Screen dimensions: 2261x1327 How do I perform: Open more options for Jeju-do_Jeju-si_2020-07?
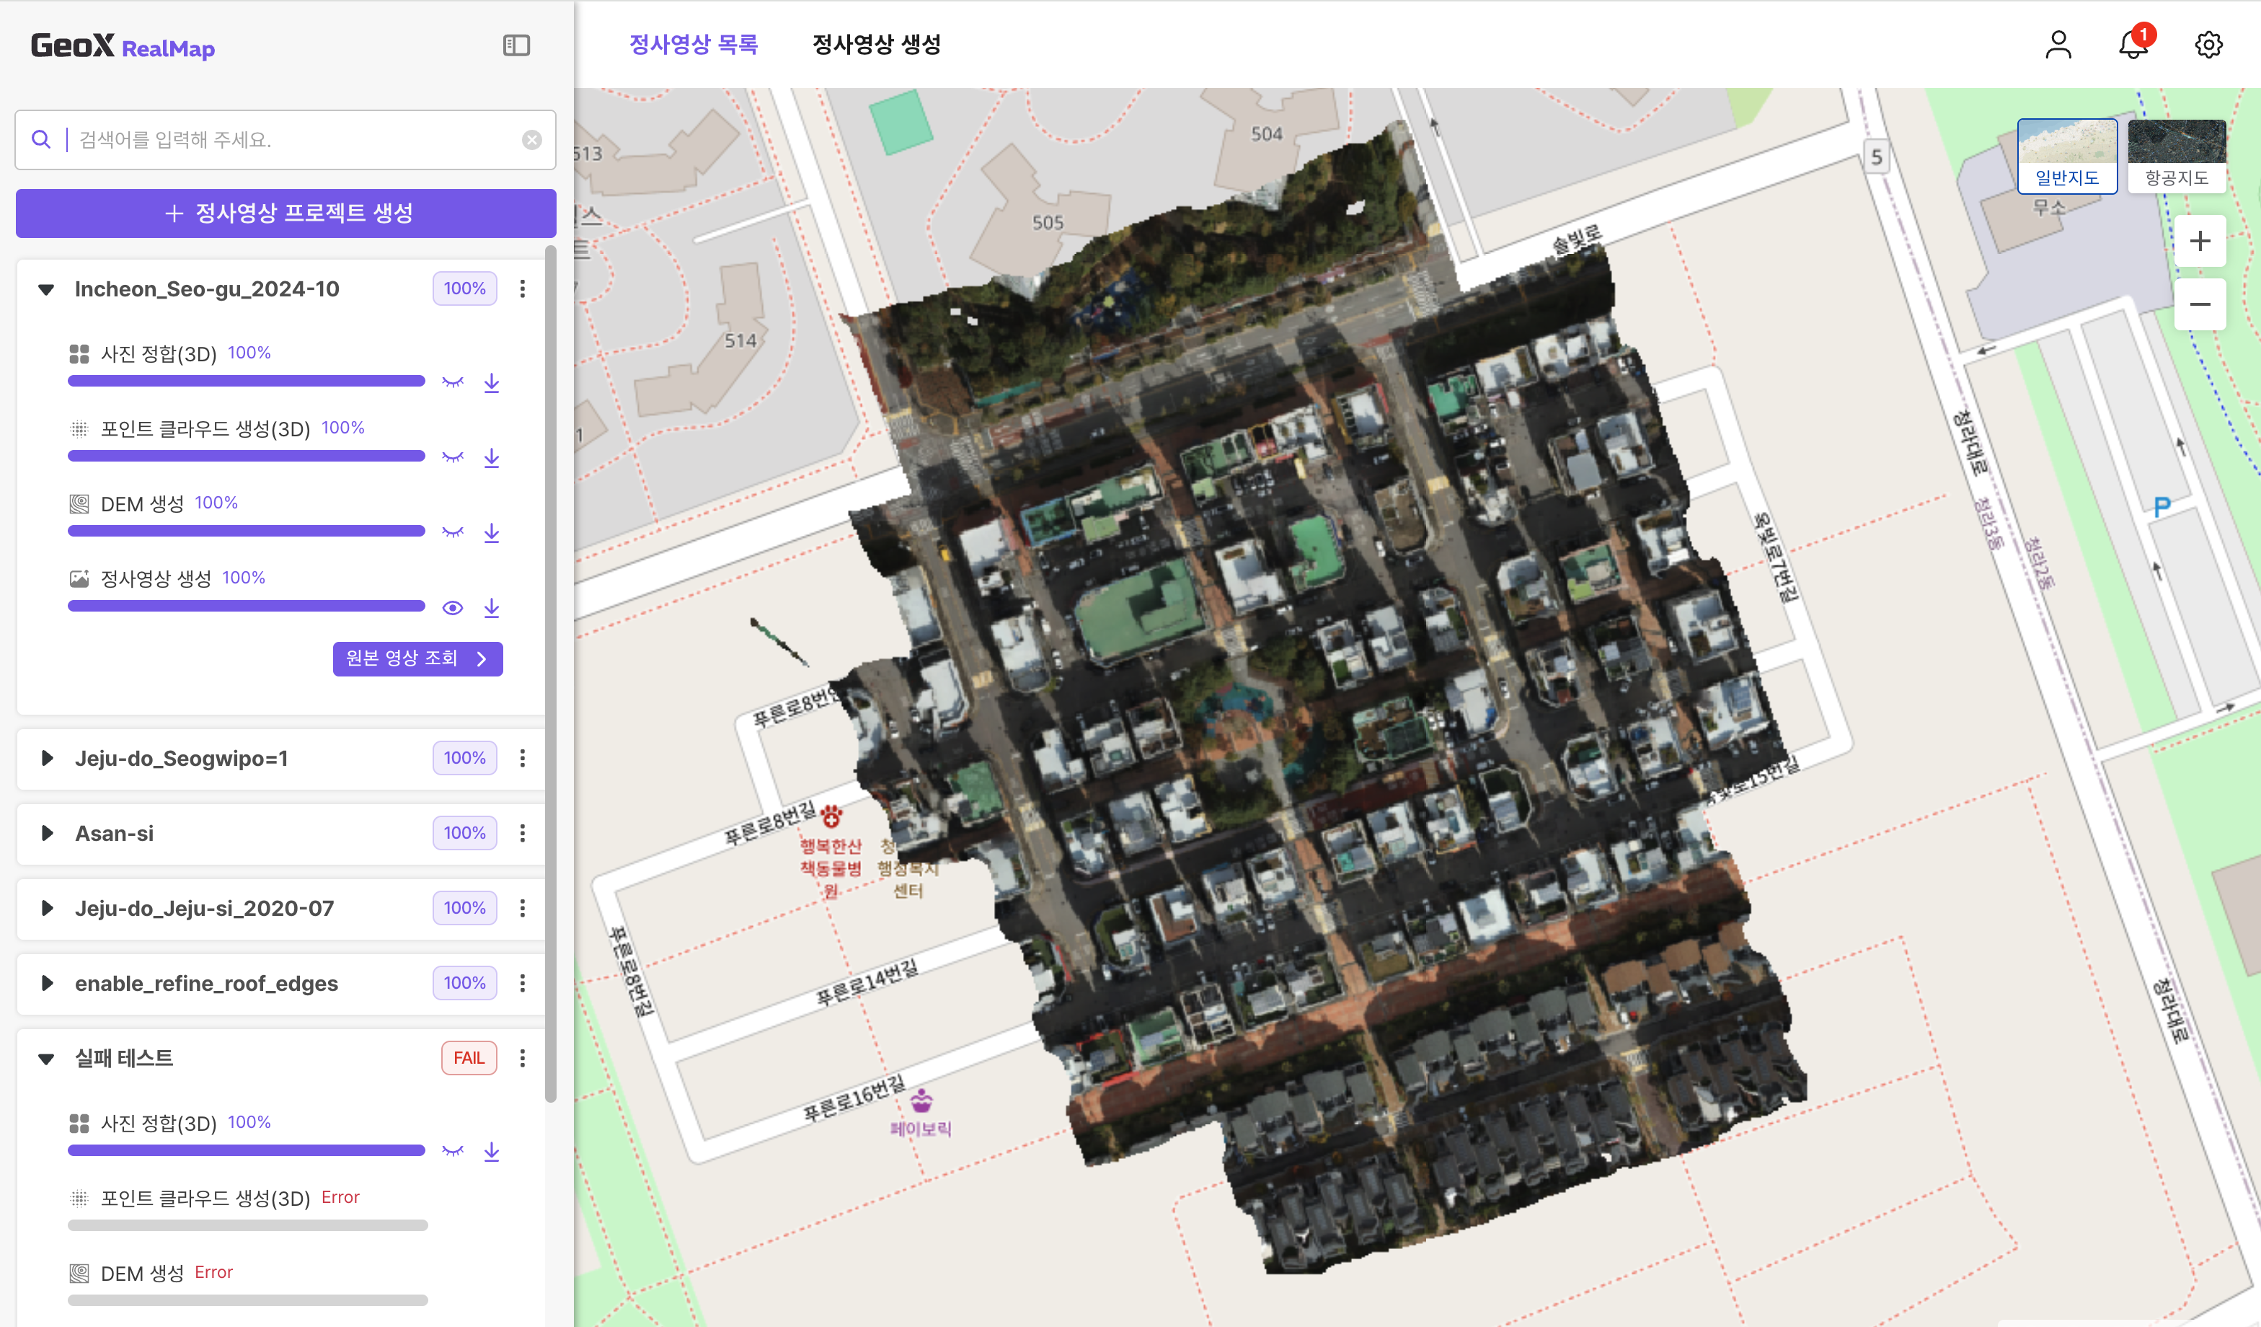(x=522, y=908)
